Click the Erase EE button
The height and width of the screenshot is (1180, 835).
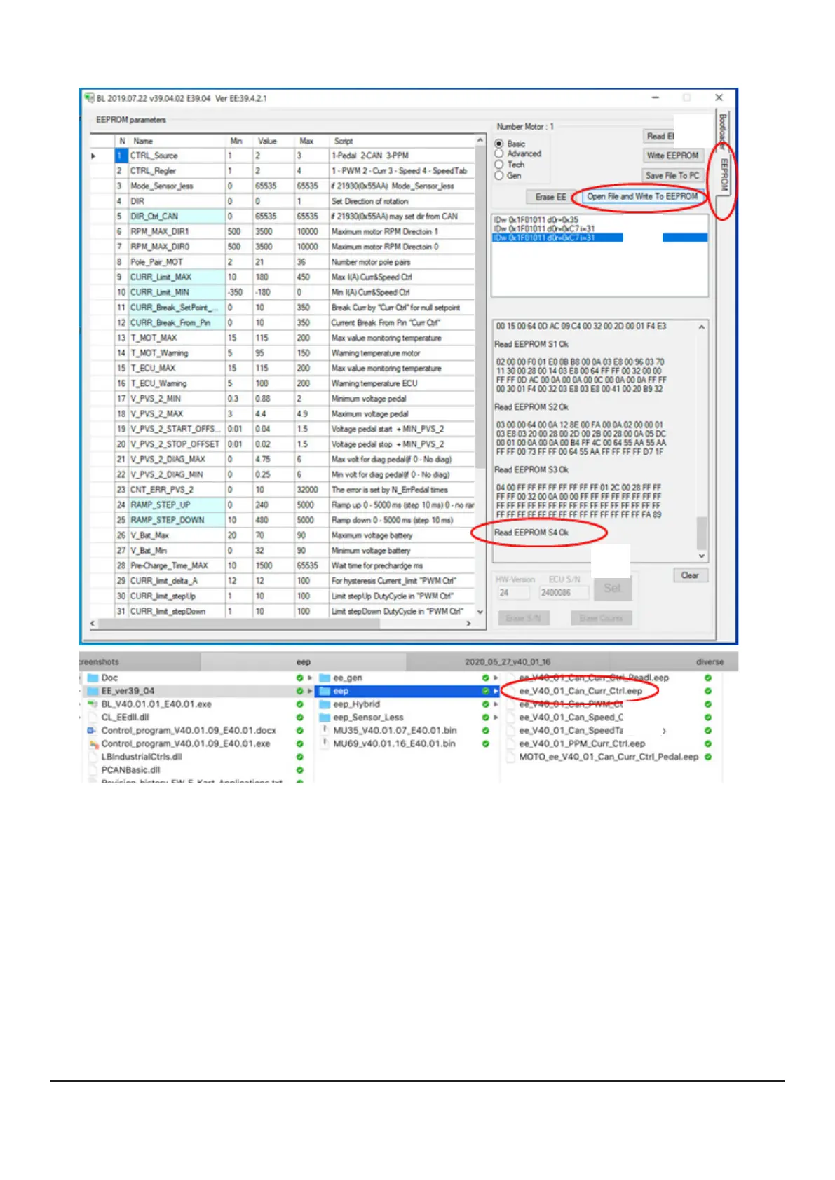pos(550,197)
